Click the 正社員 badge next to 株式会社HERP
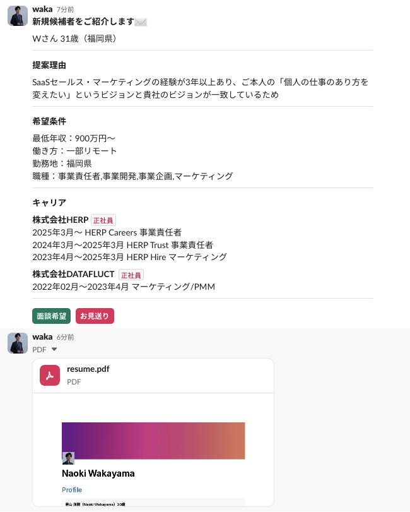 pyautogui.click(x=103, y=220)
